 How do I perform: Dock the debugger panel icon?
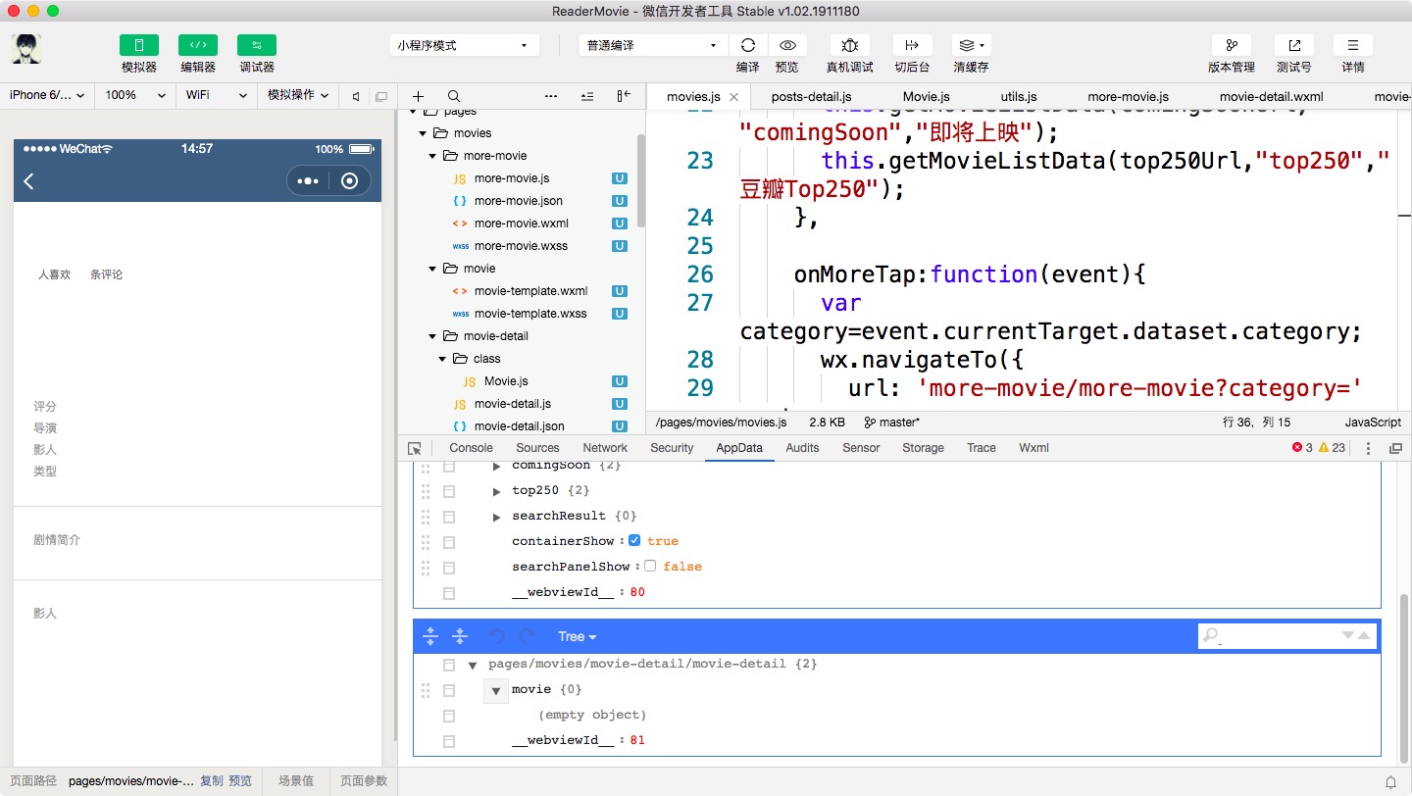click(x=1395, y=448)
